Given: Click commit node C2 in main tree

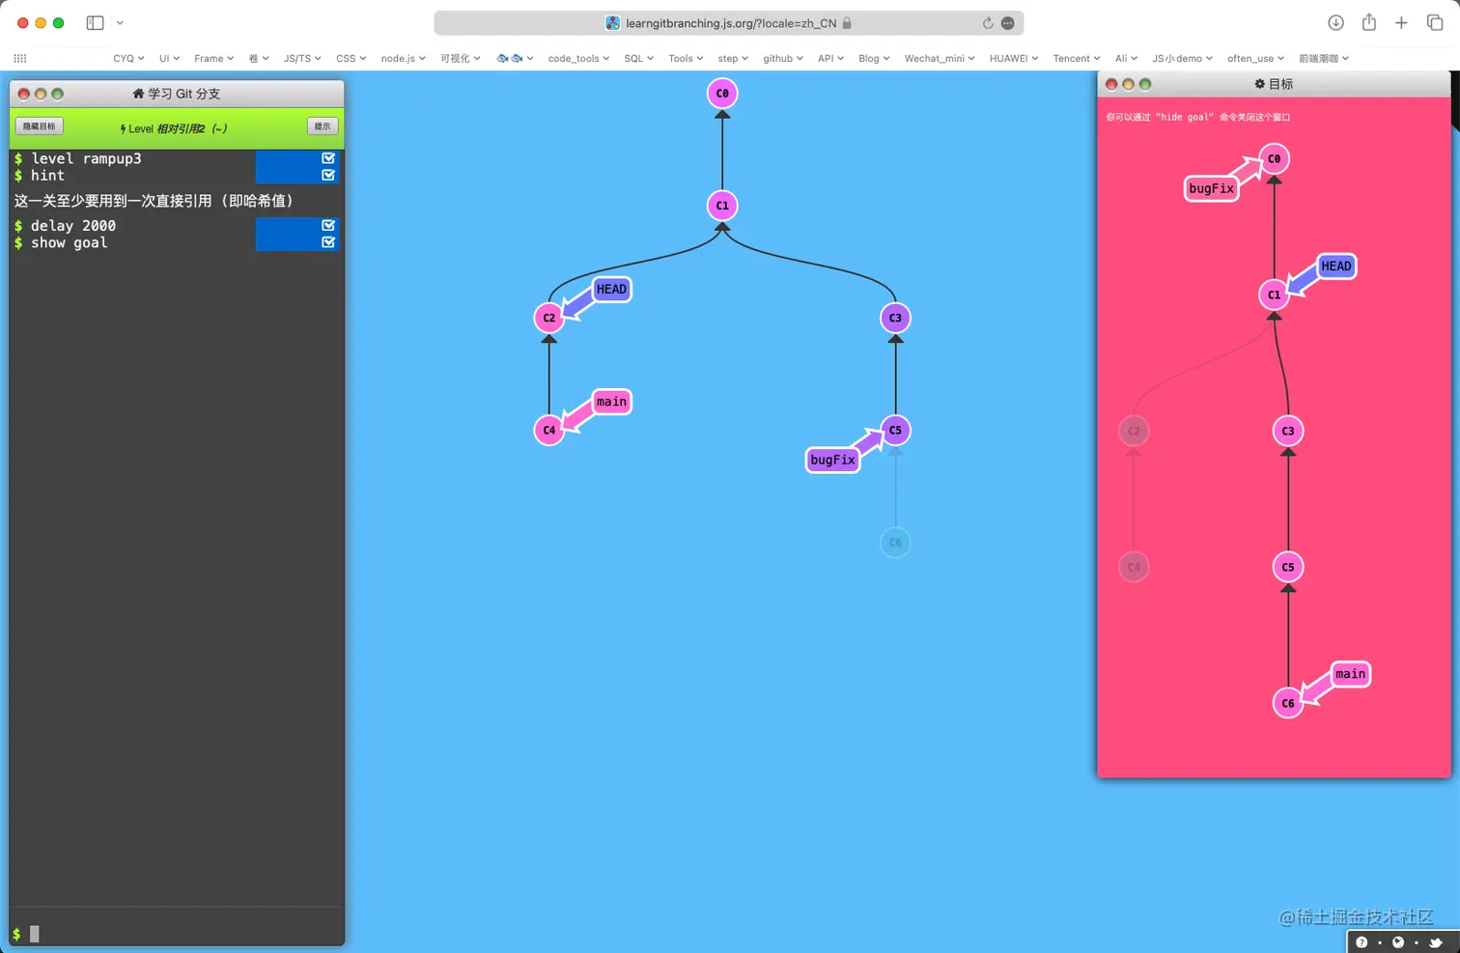Looking at the screenshot, I should pos(548,318).
